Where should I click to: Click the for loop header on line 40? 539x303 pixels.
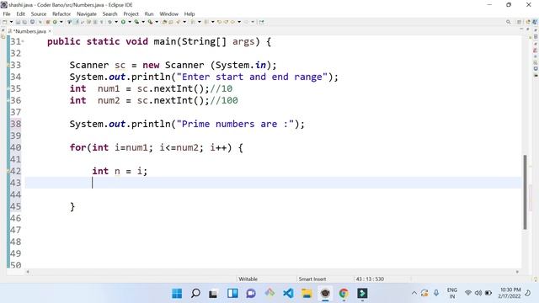[156, 147]
